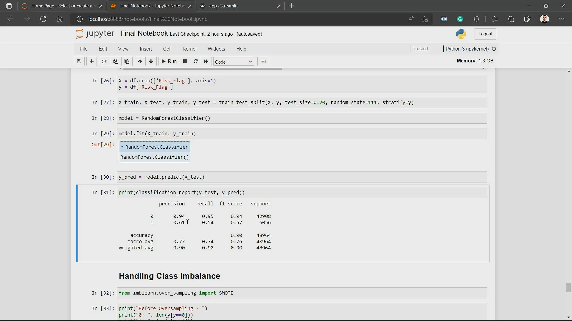Toggle the Trusted notebook indicator
Screen dimensions: 572x321
420,49
